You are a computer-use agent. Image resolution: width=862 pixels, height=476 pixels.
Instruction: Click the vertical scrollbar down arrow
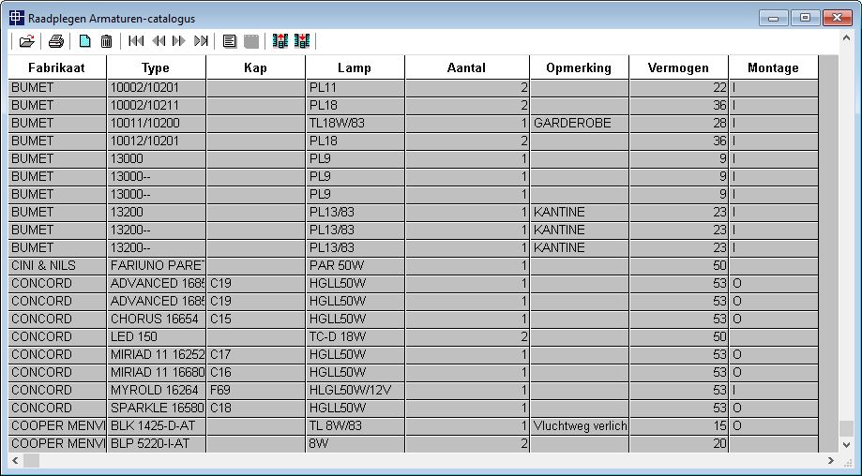click(847, 445)
